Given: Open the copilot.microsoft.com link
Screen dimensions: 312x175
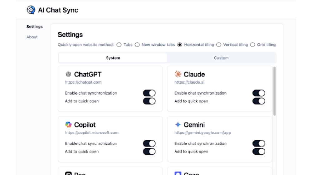Looking at the screenshot, I should tap(92, 133).
